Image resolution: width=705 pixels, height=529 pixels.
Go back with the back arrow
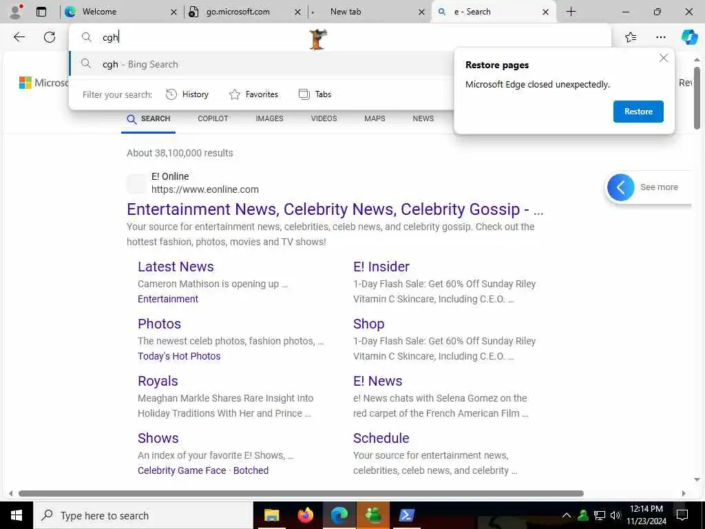pyautogui.click(x=19, y=37)
